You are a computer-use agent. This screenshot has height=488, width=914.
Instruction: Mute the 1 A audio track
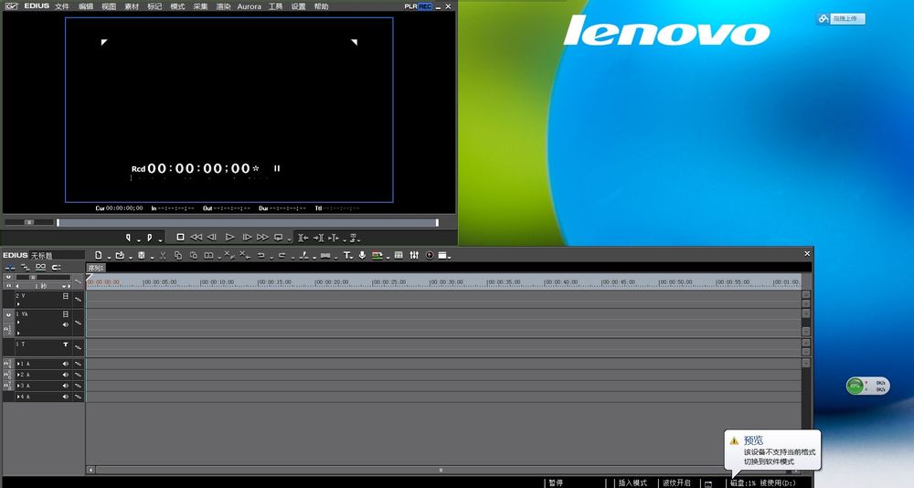[x=65, y=364]
